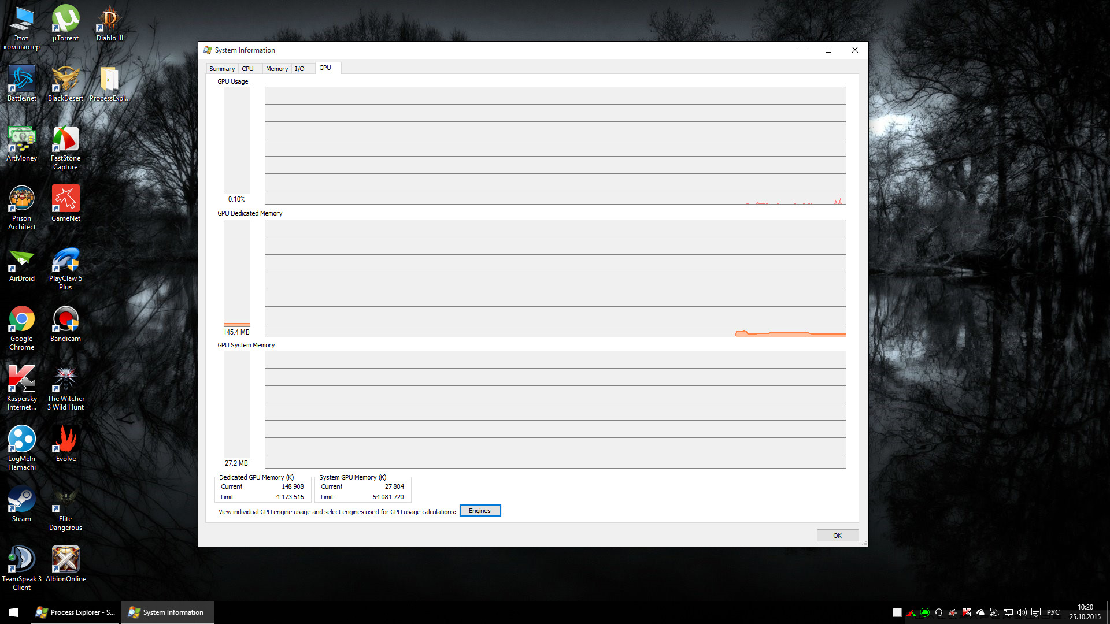Click the Engines button
1110x624 pixels.
point(480,511)
